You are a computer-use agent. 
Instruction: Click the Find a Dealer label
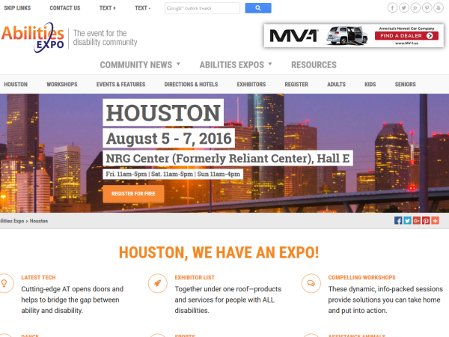[401, 36]
